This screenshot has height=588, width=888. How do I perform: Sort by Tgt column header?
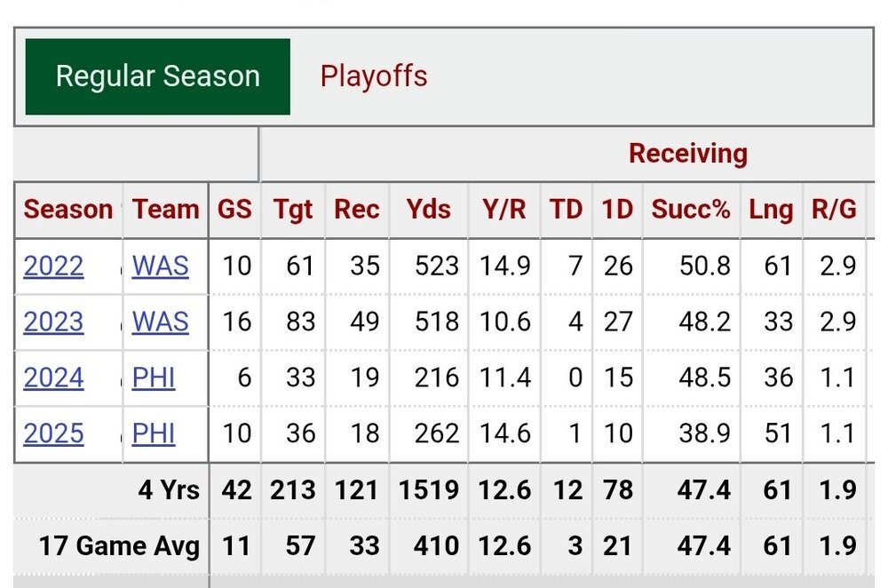(293, 210)
